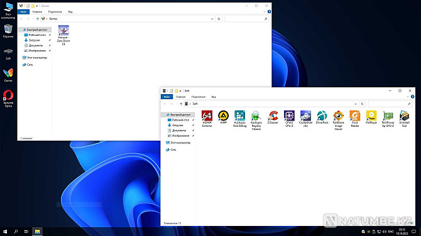Click the PotPlayer shortcut icon
Image resolution: width=421 pixels, height=236 pixels.
(371, 117)
